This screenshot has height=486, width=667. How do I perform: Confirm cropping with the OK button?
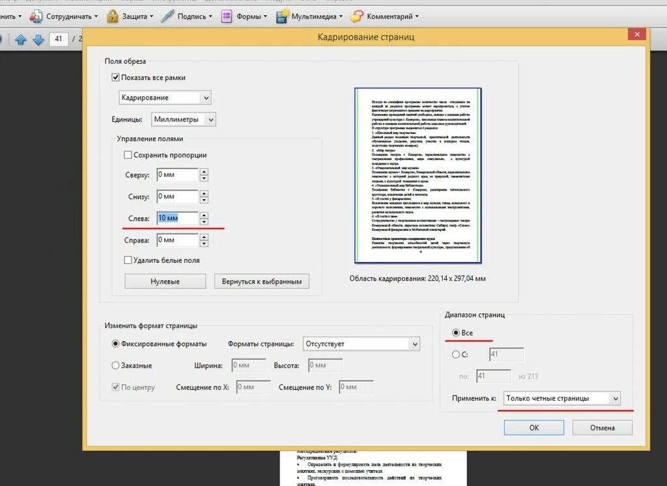point(534,427)
